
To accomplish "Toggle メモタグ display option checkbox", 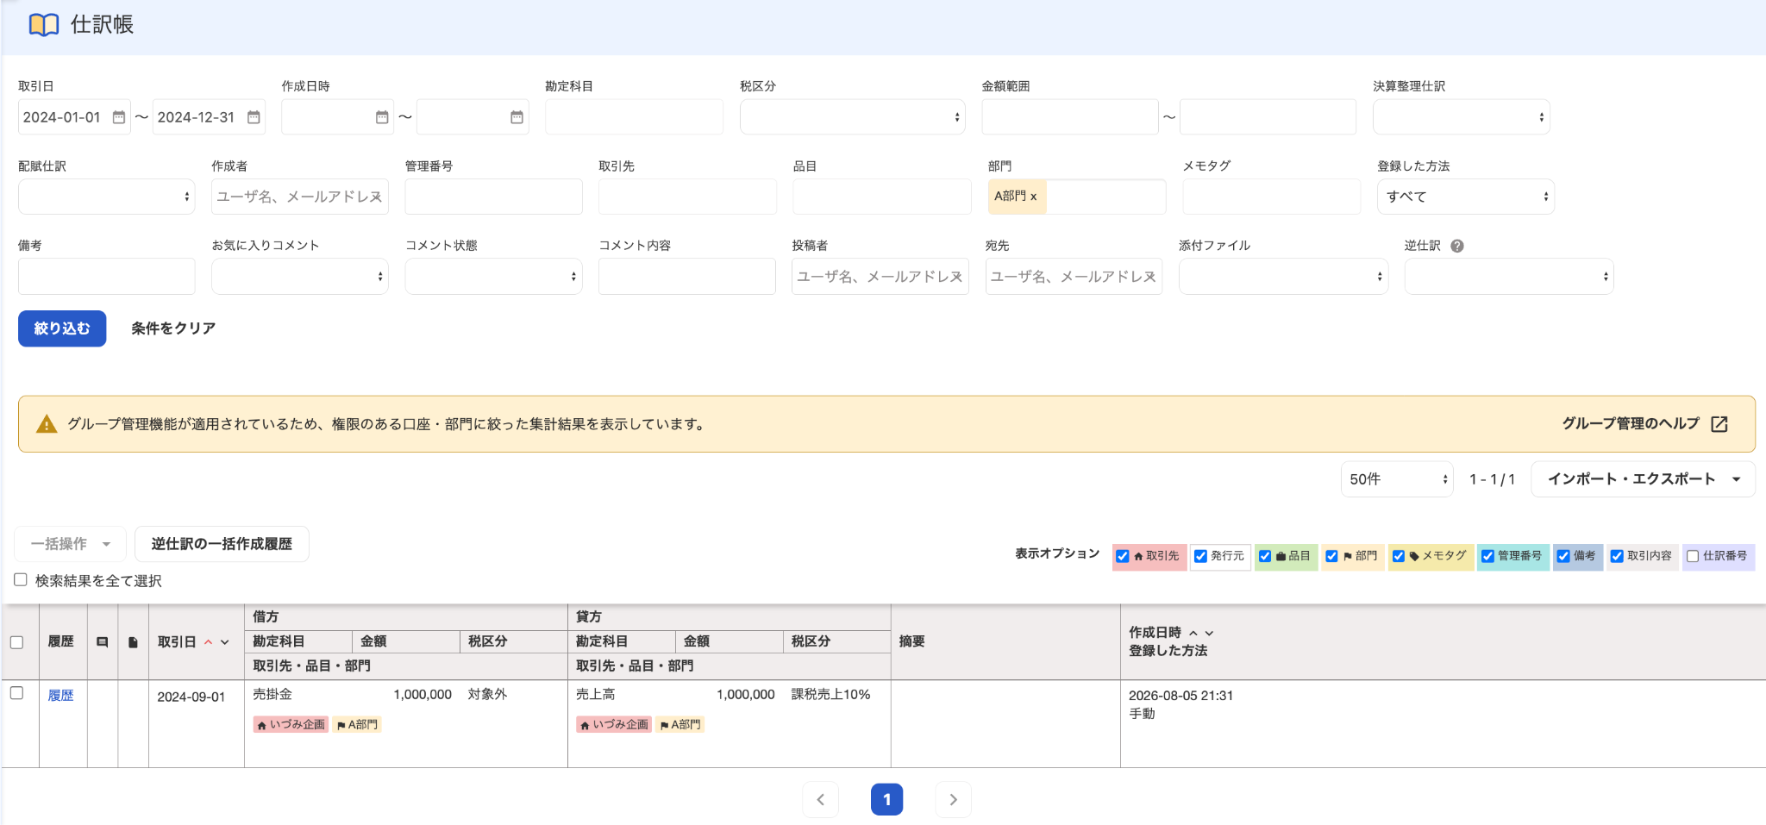I will pyautogui.click(x=1399, y=556).
